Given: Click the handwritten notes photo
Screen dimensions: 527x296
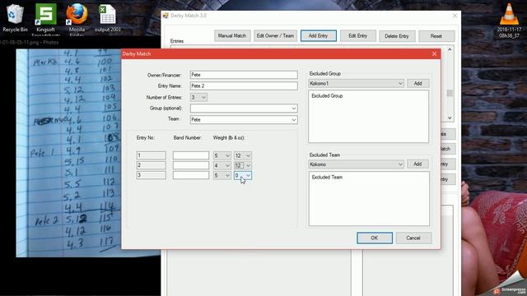Looking at the screenshot, I should pyautogui.click(x=69, y=153).
